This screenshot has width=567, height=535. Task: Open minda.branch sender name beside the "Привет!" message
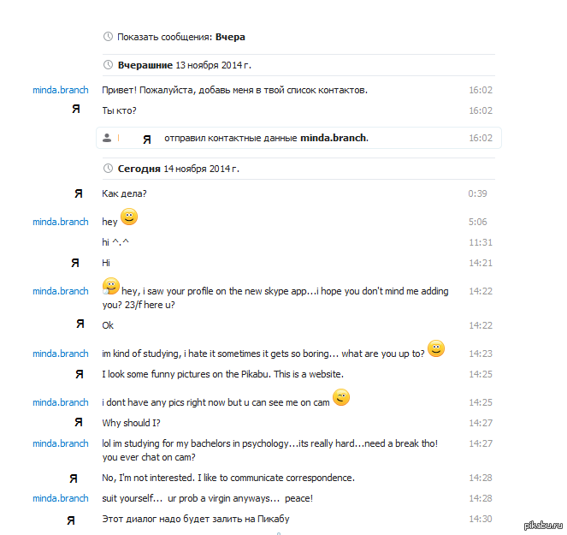tap(61, 90)
